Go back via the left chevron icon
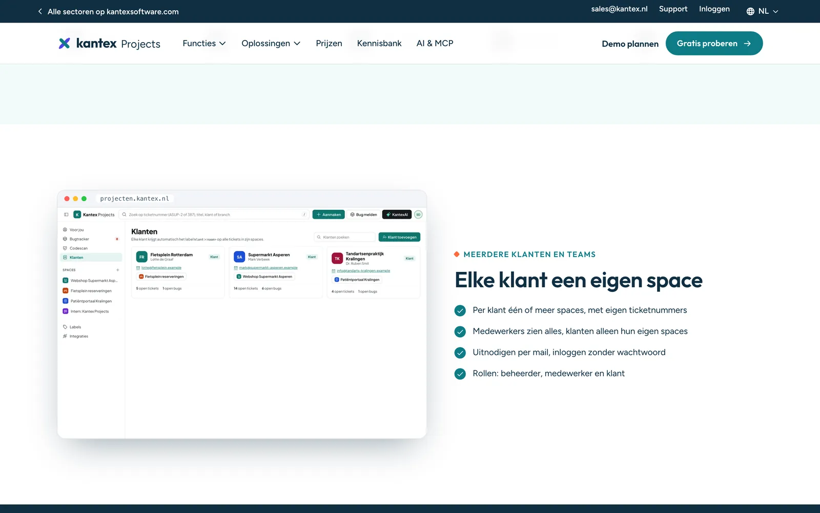Screen dimensions: 820x513 40,11
